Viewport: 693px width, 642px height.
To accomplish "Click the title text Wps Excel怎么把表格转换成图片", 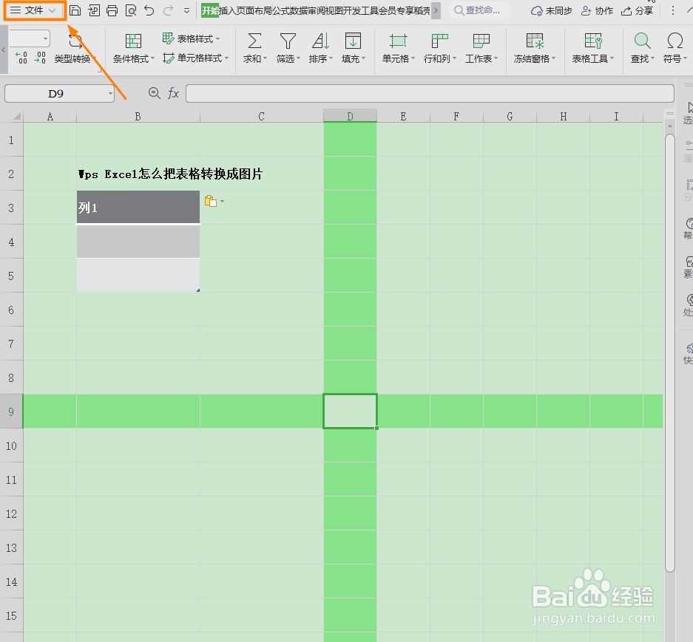I will [171, 174].
